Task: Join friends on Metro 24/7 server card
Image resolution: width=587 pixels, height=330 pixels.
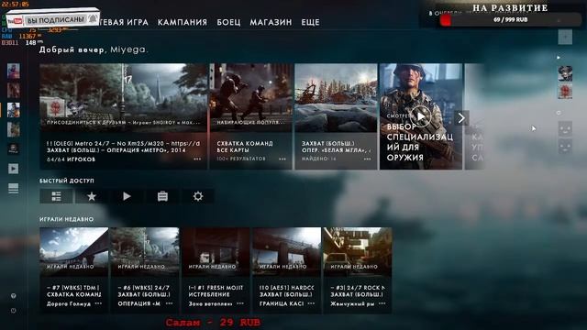Action: point(124,116)
